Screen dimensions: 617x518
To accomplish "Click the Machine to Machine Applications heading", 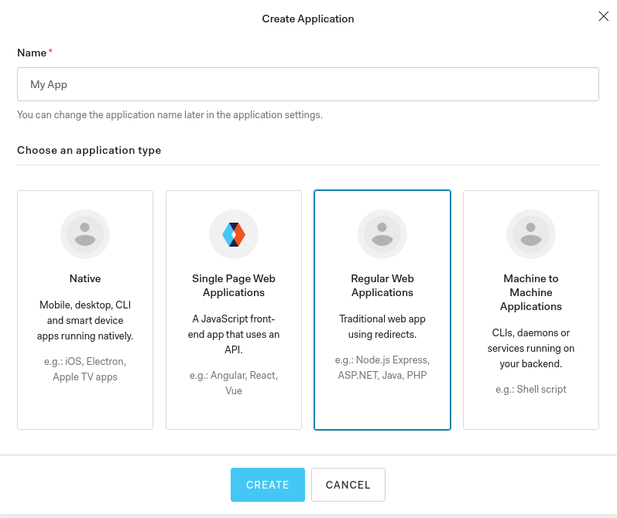I will click(531, 292).
